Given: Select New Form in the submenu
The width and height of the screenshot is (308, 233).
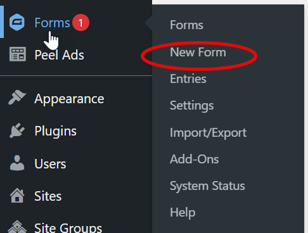Looking at the screenshot, I should [198, 52].
